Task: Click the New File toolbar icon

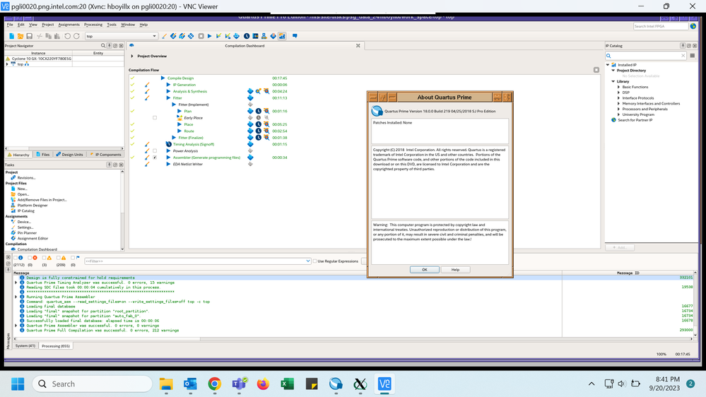Action: click(x=11, y=36)
